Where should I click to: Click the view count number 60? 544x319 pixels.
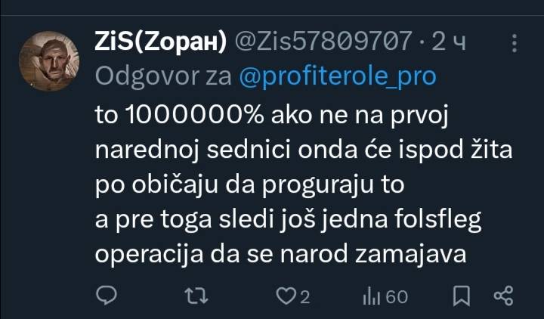click(x=397, y=297)
